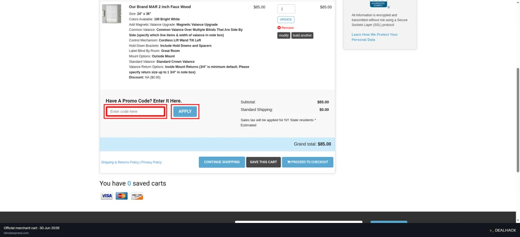The height and width of the screenshot is (237, 520).
Task: Click the Cordless Lift Wand Tilt Left text
Action: 180,41
